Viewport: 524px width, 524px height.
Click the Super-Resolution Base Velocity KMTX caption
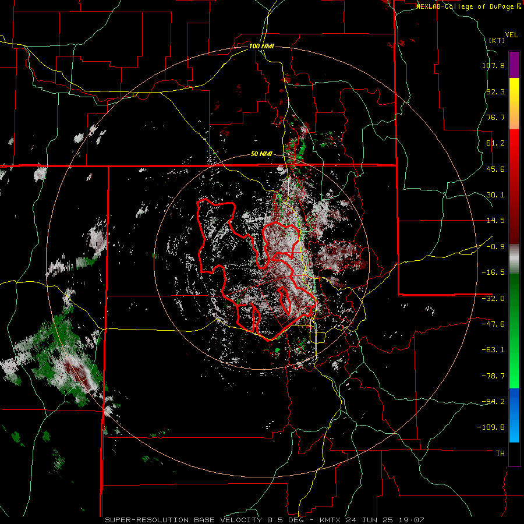coord(265,520)
